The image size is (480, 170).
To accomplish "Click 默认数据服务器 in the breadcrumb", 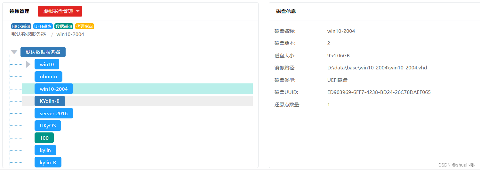I will pos(28,34).
